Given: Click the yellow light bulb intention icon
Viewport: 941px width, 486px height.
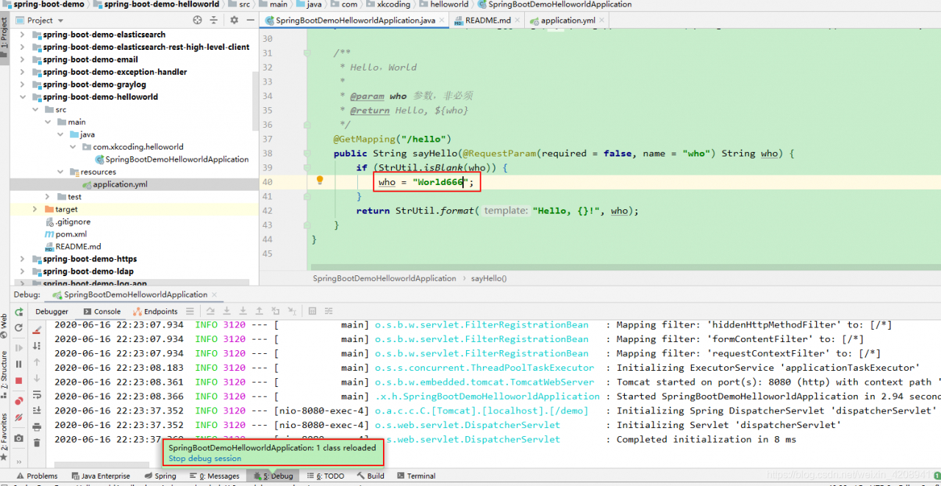Looking at the screenshot, I should (320, 181).
